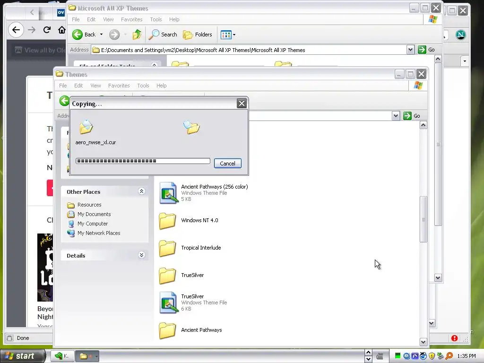
Task: Click red alert icon in browser status bar
Action: click(454, 338)
